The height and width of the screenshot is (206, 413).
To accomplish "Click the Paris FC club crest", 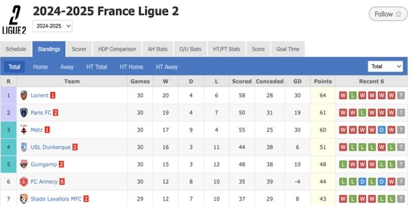I will [x=24, y=113].
